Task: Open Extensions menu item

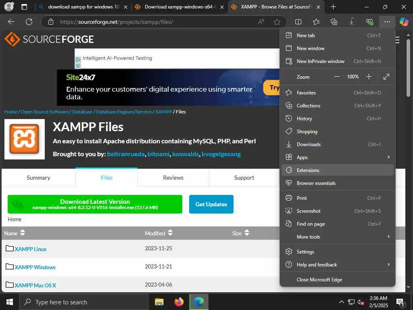Action: tap(338, 170)
